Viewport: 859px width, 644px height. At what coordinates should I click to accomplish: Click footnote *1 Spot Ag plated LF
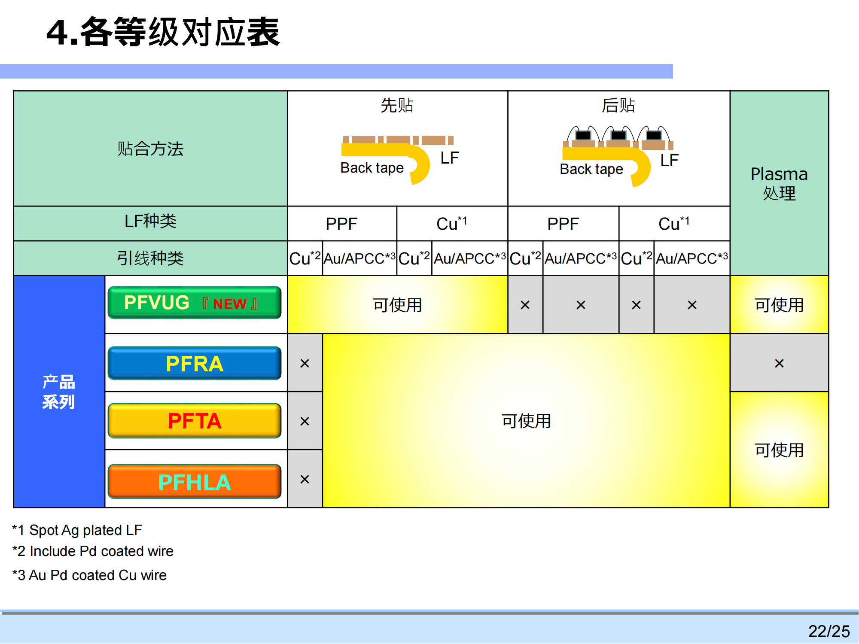[77, 530]
